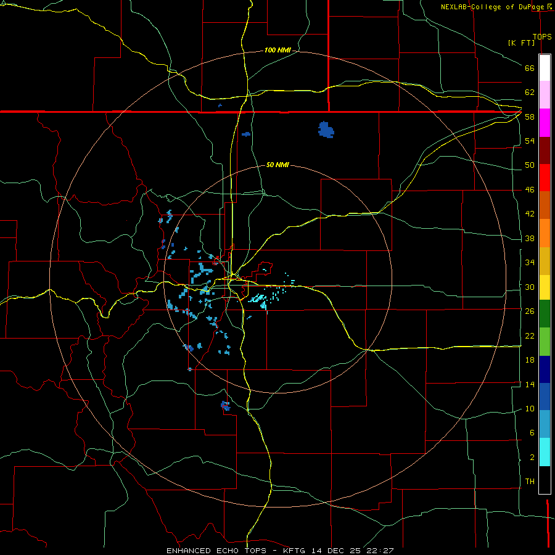555x555 pixels.
Task: Click the legend value 30
Action: click(x=530, y=287)
